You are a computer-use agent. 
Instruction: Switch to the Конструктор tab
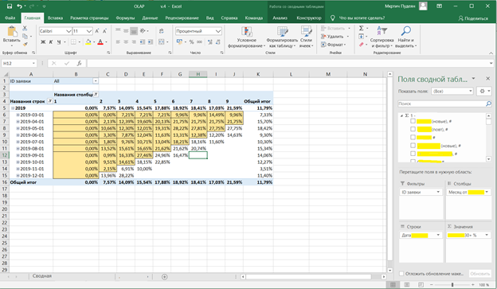[309, 18]
